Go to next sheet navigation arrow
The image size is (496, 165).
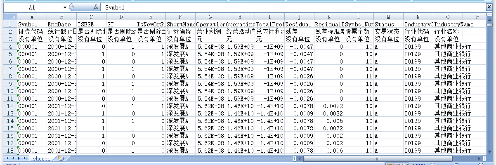tap(19, 158)
